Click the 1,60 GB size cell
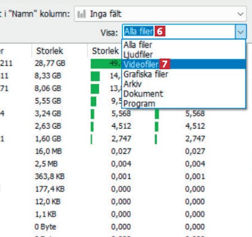This screenshot has height=237, width=252. click(48, 138)
